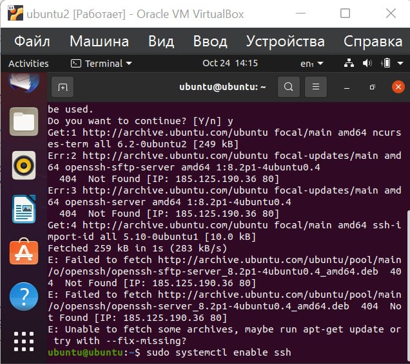Open the Вид menu
Screen dimensions: 410x364
click(x=161, y=41)
